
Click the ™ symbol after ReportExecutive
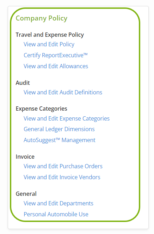85,54
